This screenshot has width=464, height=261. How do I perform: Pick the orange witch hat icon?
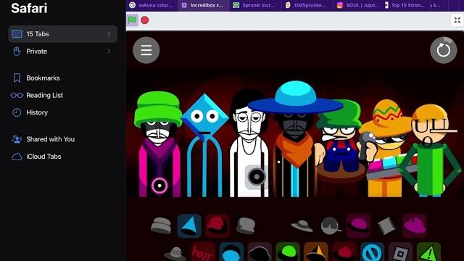(316, 252)
